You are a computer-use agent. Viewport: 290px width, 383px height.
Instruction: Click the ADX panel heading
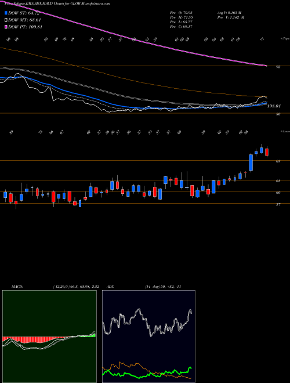(110, 287)
